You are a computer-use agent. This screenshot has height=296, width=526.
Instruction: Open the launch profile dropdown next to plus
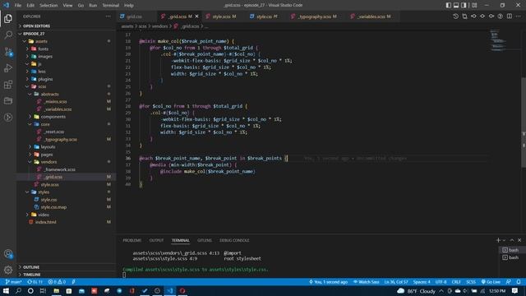click(x=504, y=240)
